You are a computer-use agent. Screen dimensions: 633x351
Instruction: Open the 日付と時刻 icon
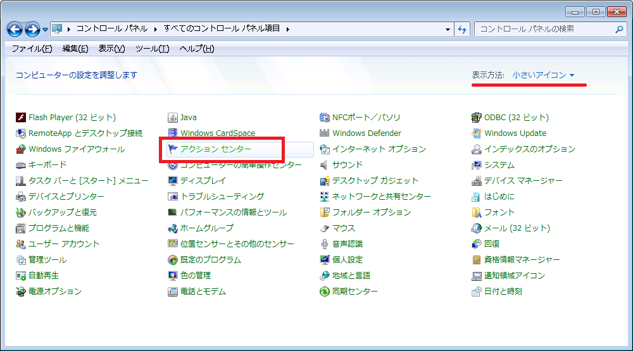point(477,292)
